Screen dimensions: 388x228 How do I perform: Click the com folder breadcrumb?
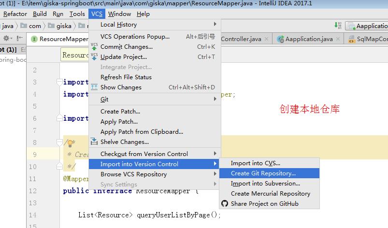(31, 26)
